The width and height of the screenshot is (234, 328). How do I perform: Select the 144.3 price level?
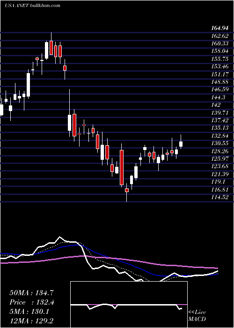click(x=218, y=97)
